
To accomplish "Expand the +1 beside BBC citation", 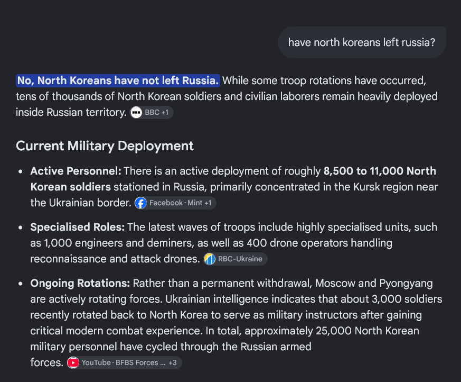I will tap(165, 113).
